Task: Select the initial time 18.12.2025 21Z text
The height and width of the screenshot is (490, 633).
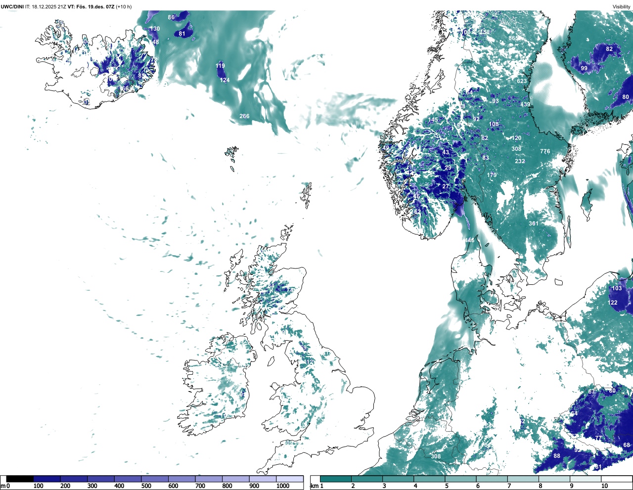Action: point(49,7)
